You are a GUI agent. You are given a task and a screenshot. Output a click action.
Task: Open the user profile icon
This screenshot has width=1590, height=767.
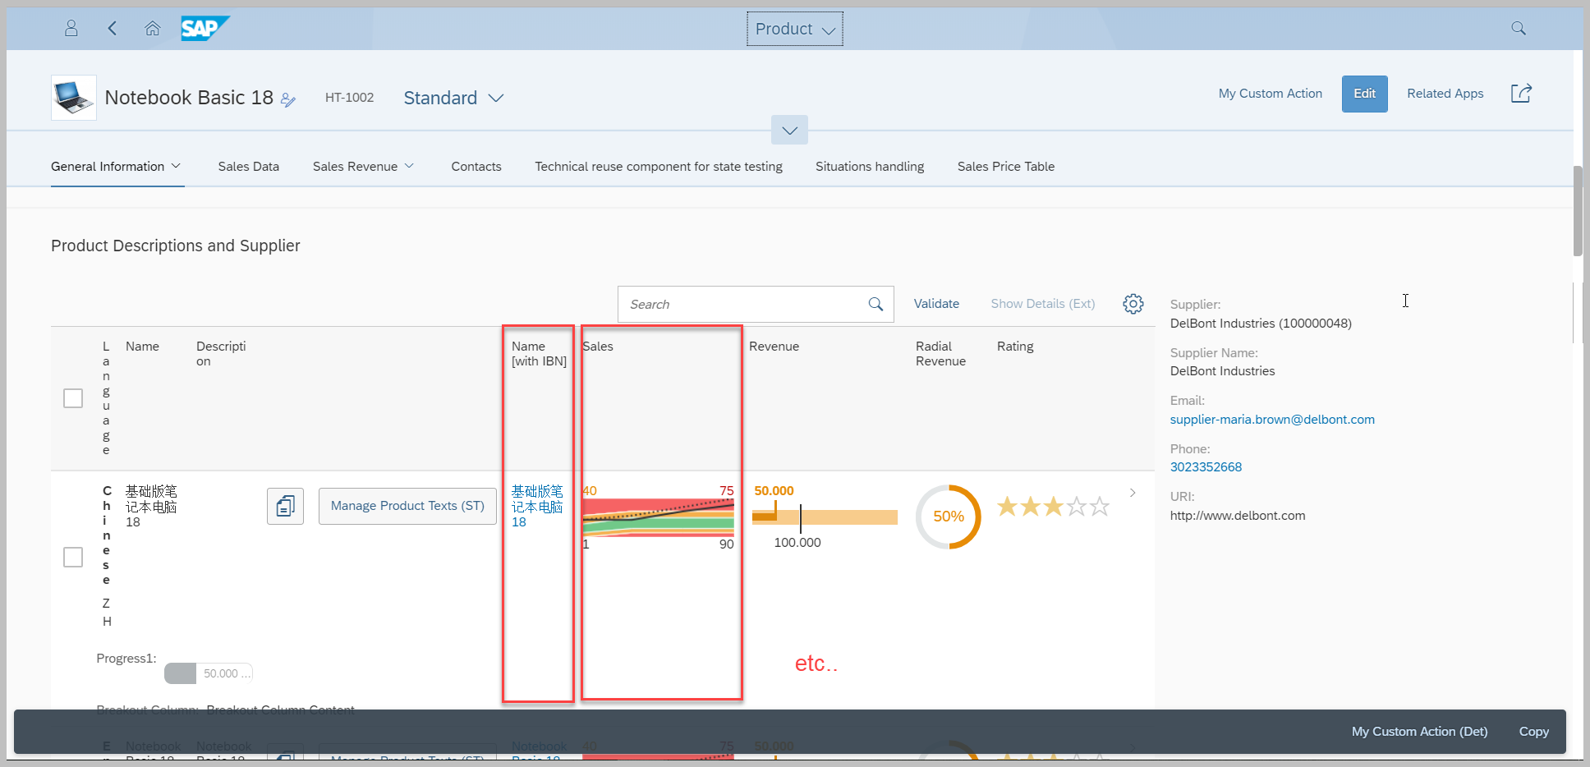[x=71, y=29]
